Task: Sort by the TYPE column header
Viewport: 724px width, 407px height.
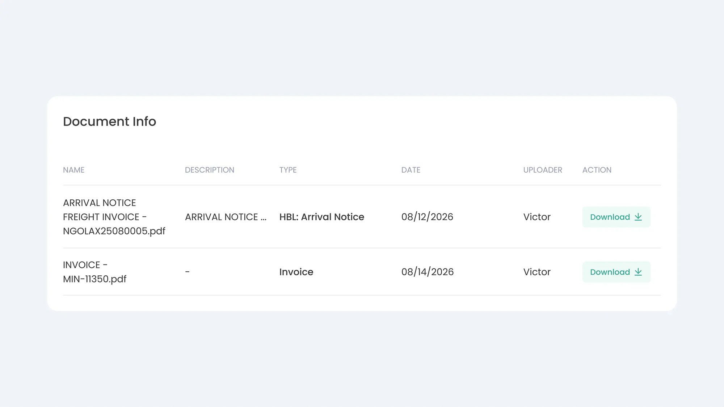Action: [288, 170]
